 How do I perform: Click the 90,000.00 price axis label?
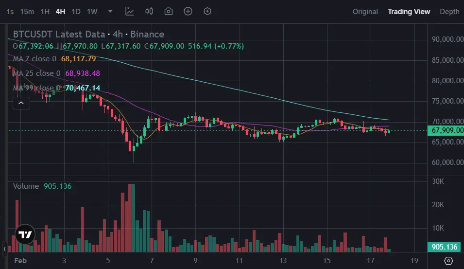coord(447,39)
